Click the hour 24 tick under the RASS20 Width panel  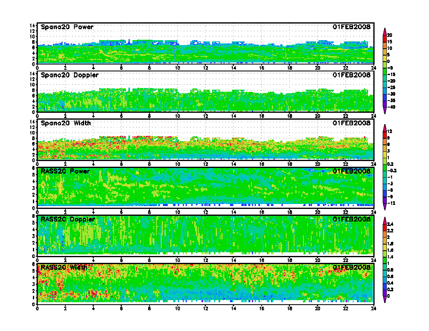coord(373,308)
